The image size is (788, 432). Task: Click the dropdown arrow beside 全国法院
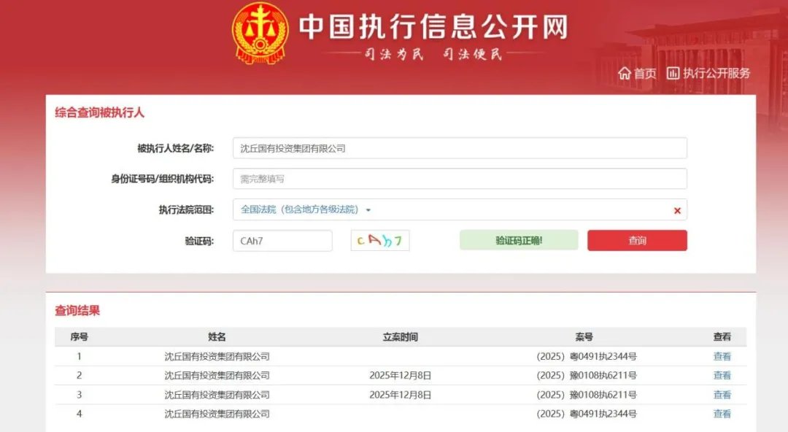point(368,210)
